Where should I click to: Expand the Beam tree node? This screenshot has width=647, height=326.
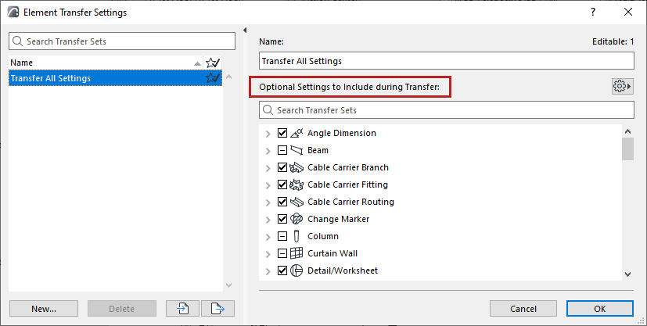tap(268, 150)
